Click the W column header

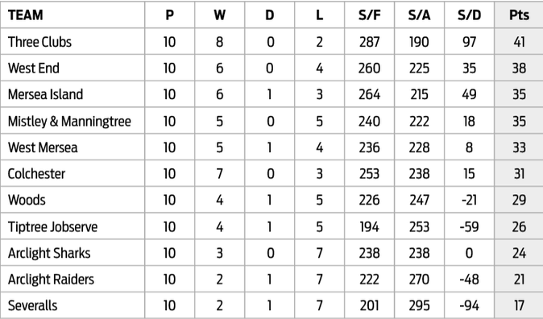(x=220, y=15)
